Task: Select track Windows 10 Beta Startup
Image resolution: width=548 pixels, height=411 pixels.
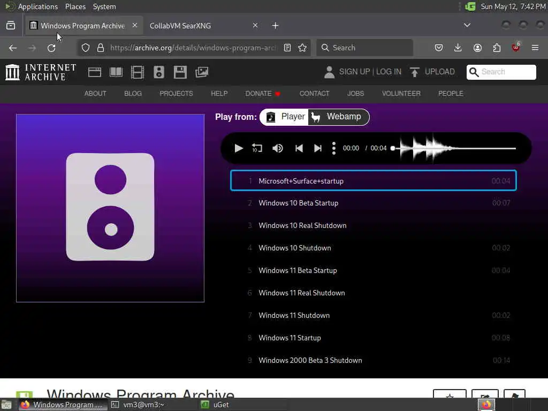Action: (373, 203)
